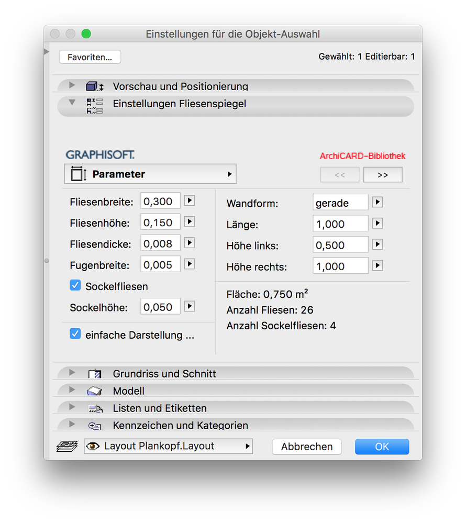Click the Grundriss und Schnitt icon
Screen dimensions: 466x523
pyautogui.click(x=95, y=374)
